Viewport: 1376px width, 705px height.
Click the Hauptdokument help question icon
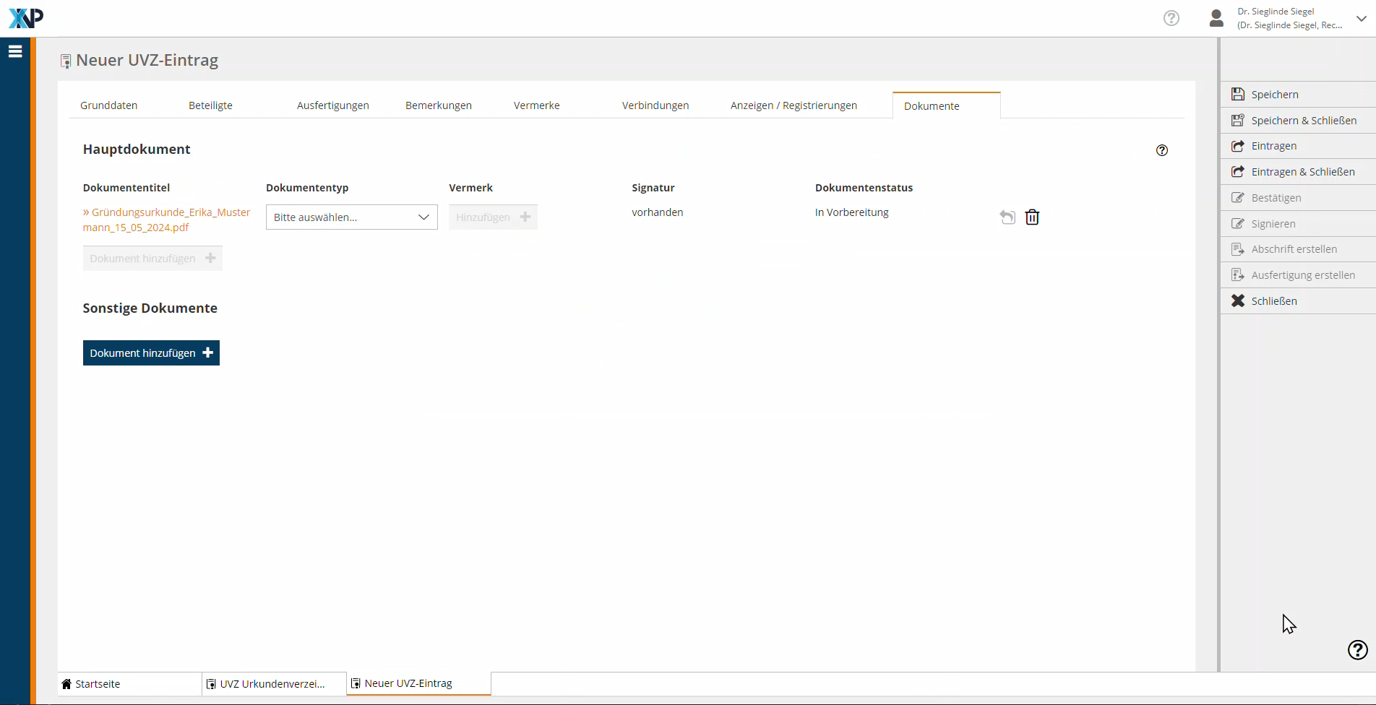[1161, 150]
